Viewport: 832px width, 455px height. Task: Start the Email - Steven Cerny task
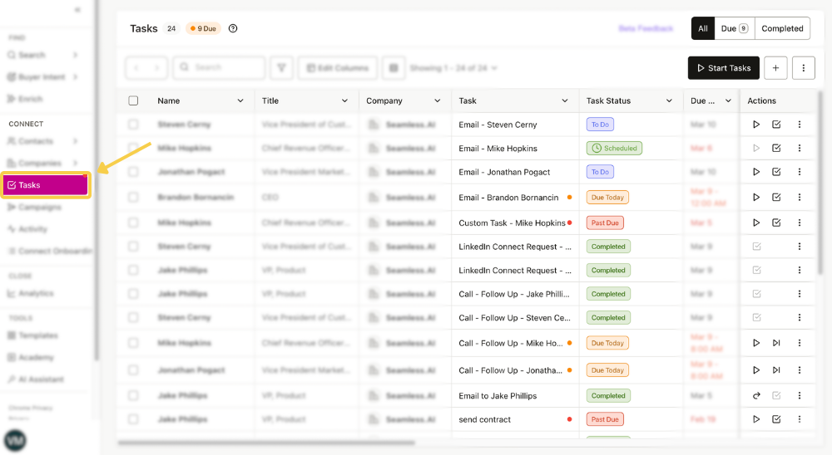pyautogui.click(x=756, y=125)
